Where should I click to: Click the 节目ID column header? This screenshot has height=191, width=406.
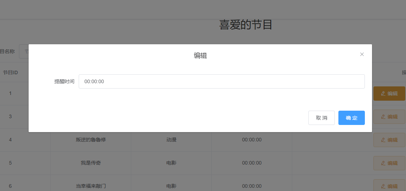(10, 72)
